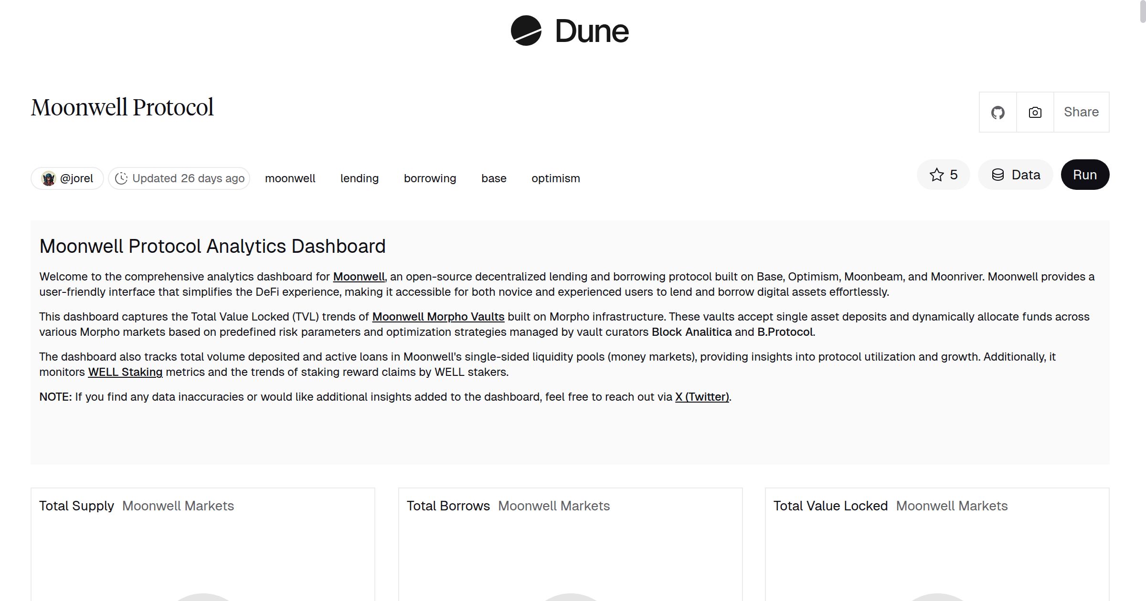Click the borrowing tag filter
The image size is (1146, 601).
[x=430, y=178]
